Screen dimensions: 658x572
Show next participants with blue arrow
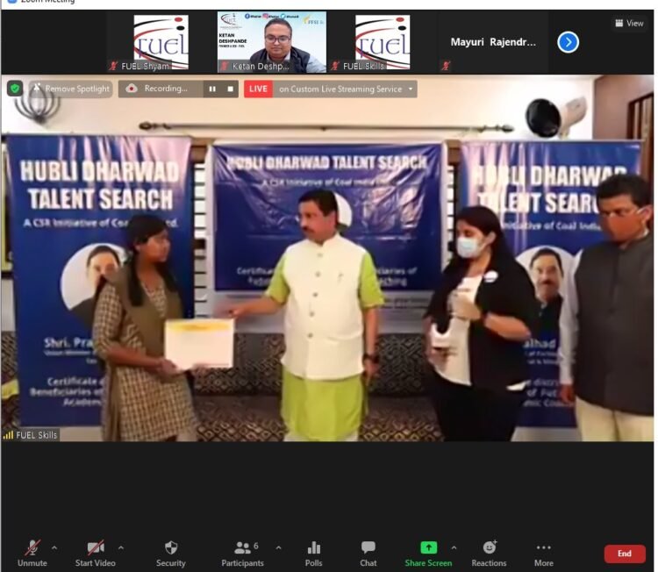coord(569,42)
